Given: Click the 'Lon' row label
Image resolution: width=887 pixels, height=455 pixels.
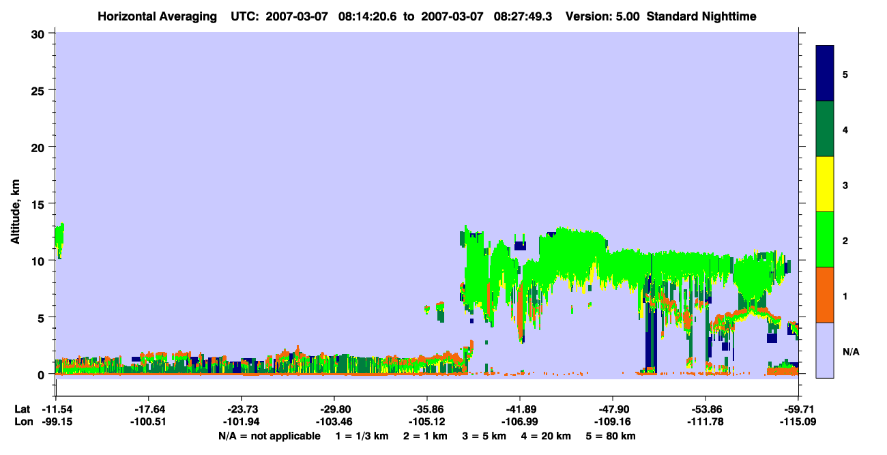Looking at the screenshot, I should coord(23,422).
